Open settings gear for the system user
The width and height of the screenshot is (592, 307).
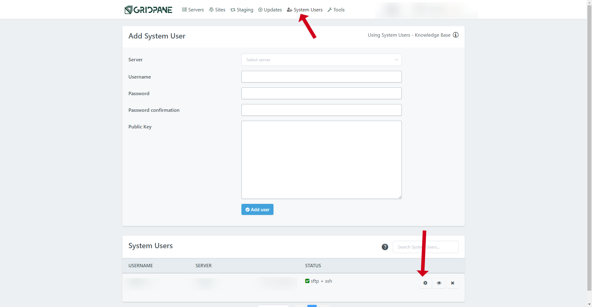tap(425, 283)
